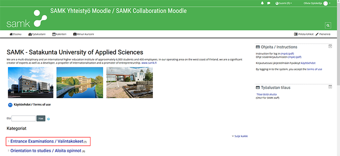Open Kalenteri calendar
This screenshot has width=340, height=156.
pos(59,34)
